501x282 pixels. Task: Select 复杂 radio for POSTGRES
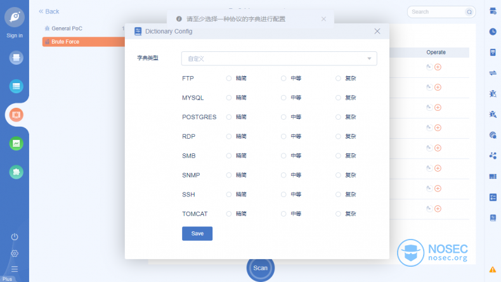tap(338, 117)
